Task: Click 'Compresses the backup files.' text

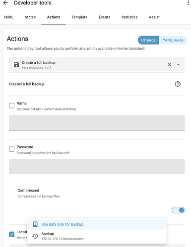Action: (39, 197)
